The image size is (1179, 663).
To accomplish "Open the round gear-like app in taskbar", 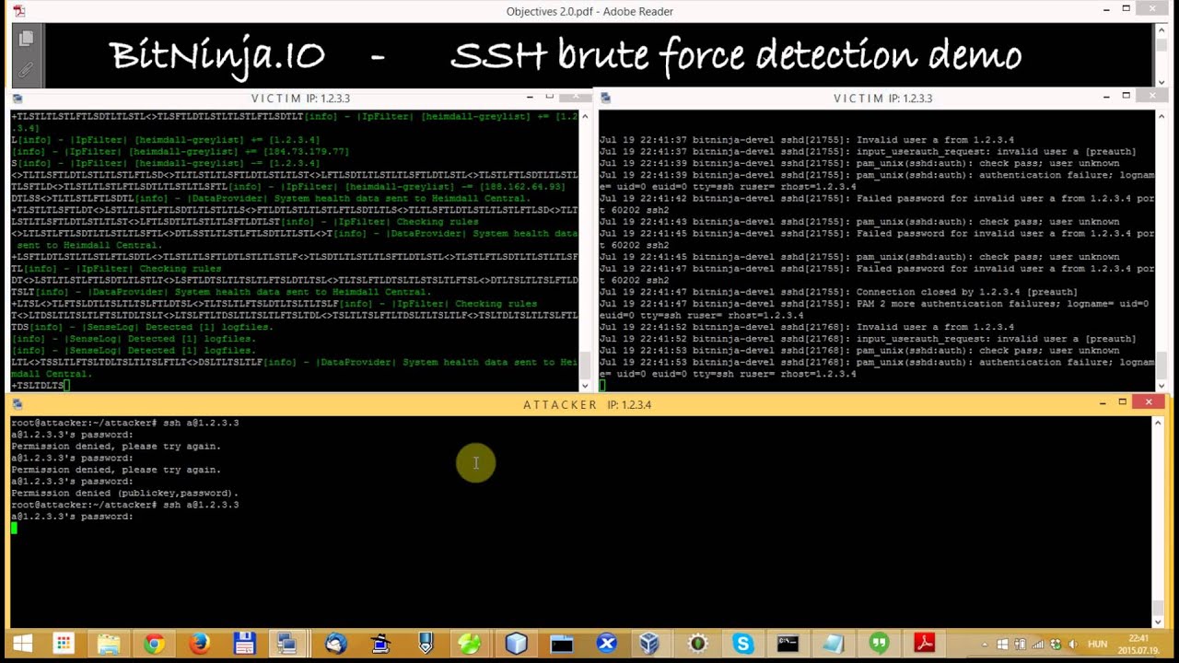I will tap(697, 644).
